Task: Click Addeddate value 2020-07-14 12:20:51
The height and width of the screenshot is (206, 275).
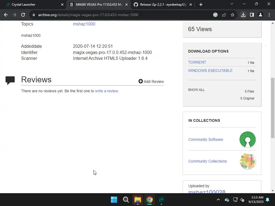Action: tap(93, 46)
